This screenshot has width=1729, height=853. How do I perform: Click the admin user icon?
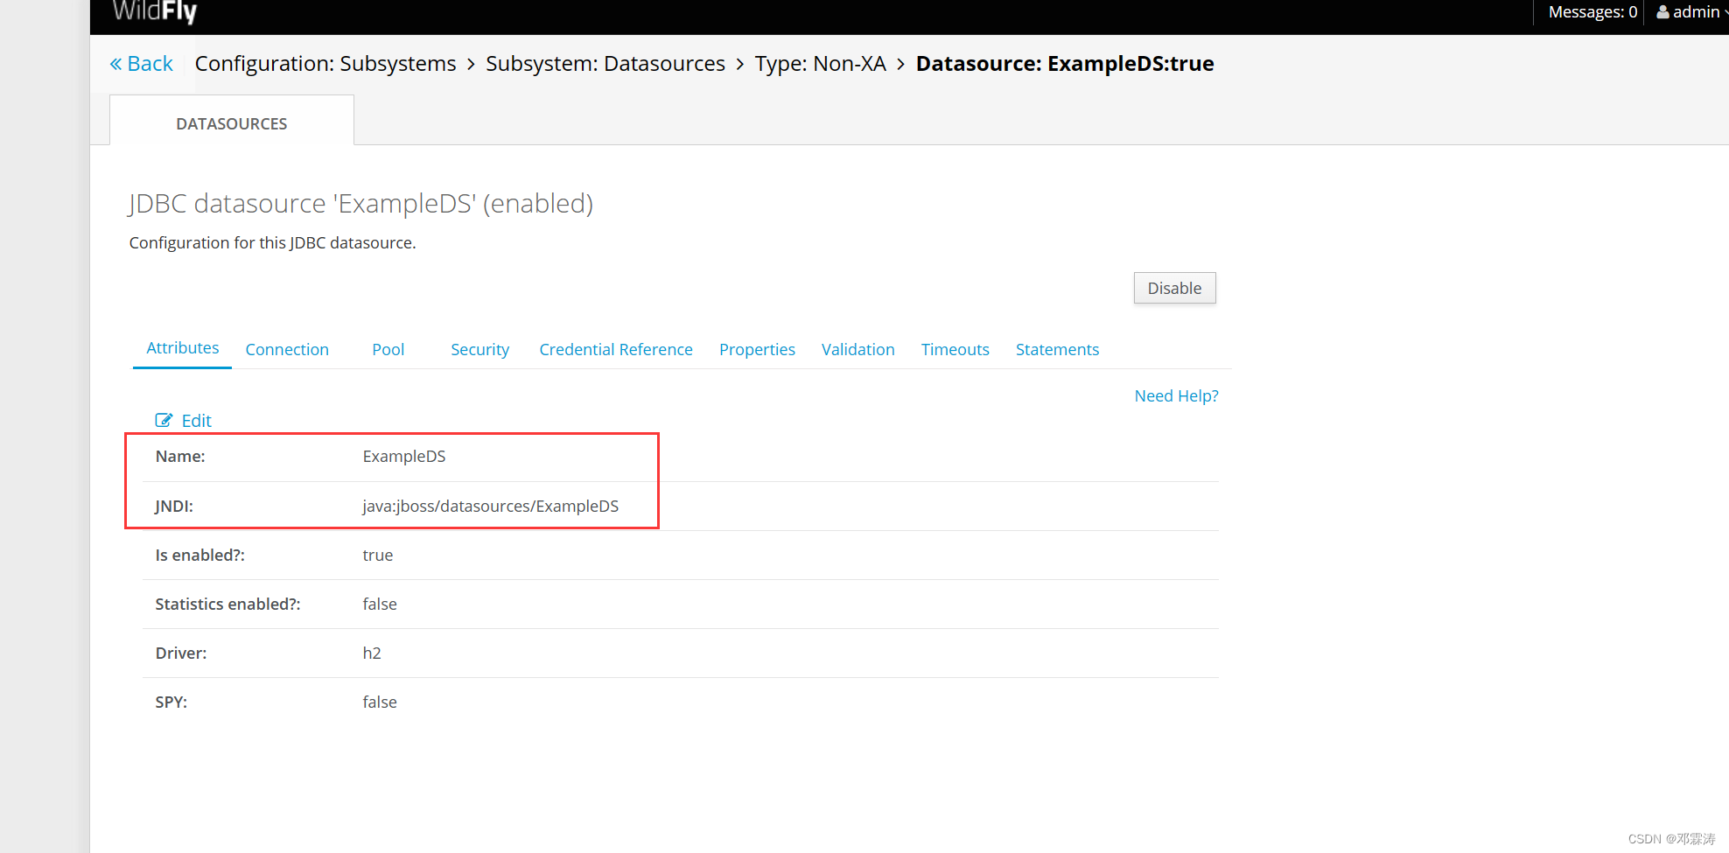(1662, 11)
